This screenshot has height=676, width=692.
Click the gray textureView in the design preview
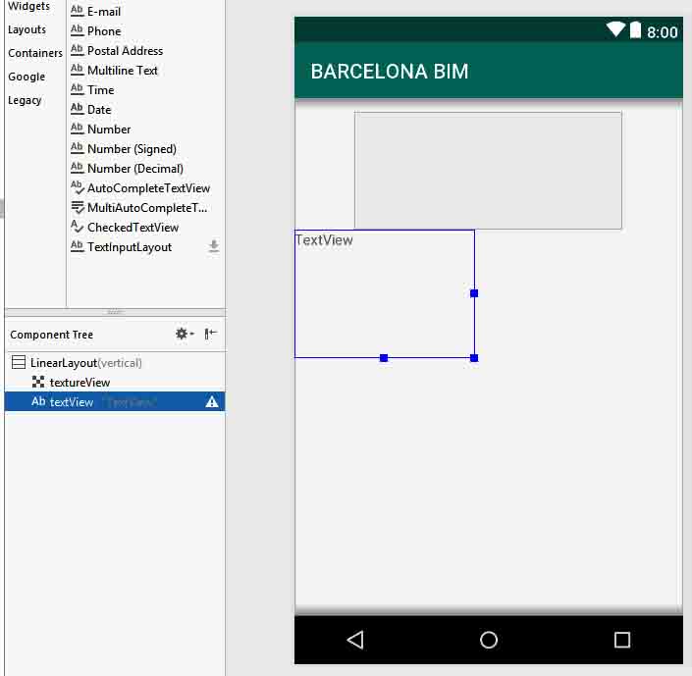[488, 171]
